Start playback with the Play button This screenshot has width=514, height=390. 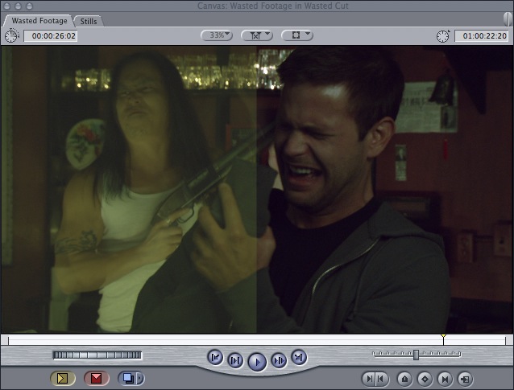(x=257, y=362)
